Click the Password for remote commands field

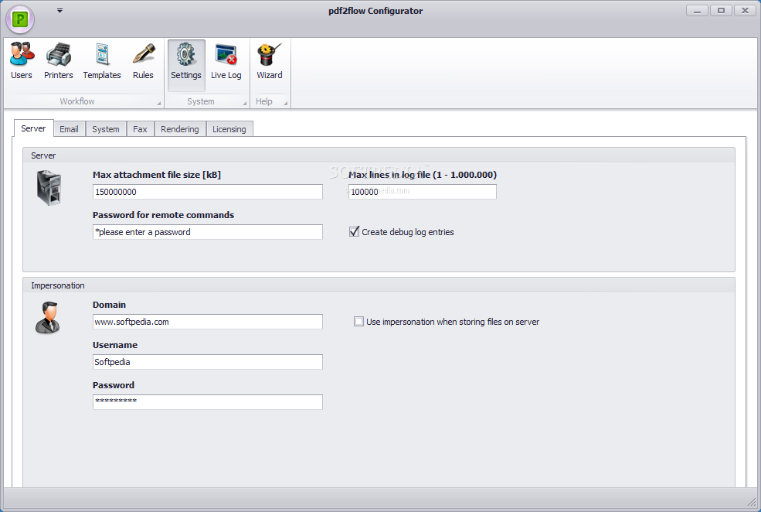[x=208, y=232]
